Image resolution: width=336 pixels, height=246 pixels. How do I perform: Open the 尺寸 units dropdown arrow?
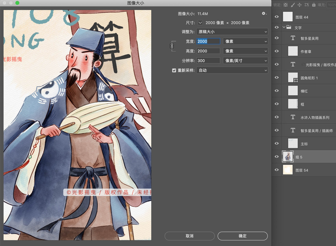coord(200,22)
